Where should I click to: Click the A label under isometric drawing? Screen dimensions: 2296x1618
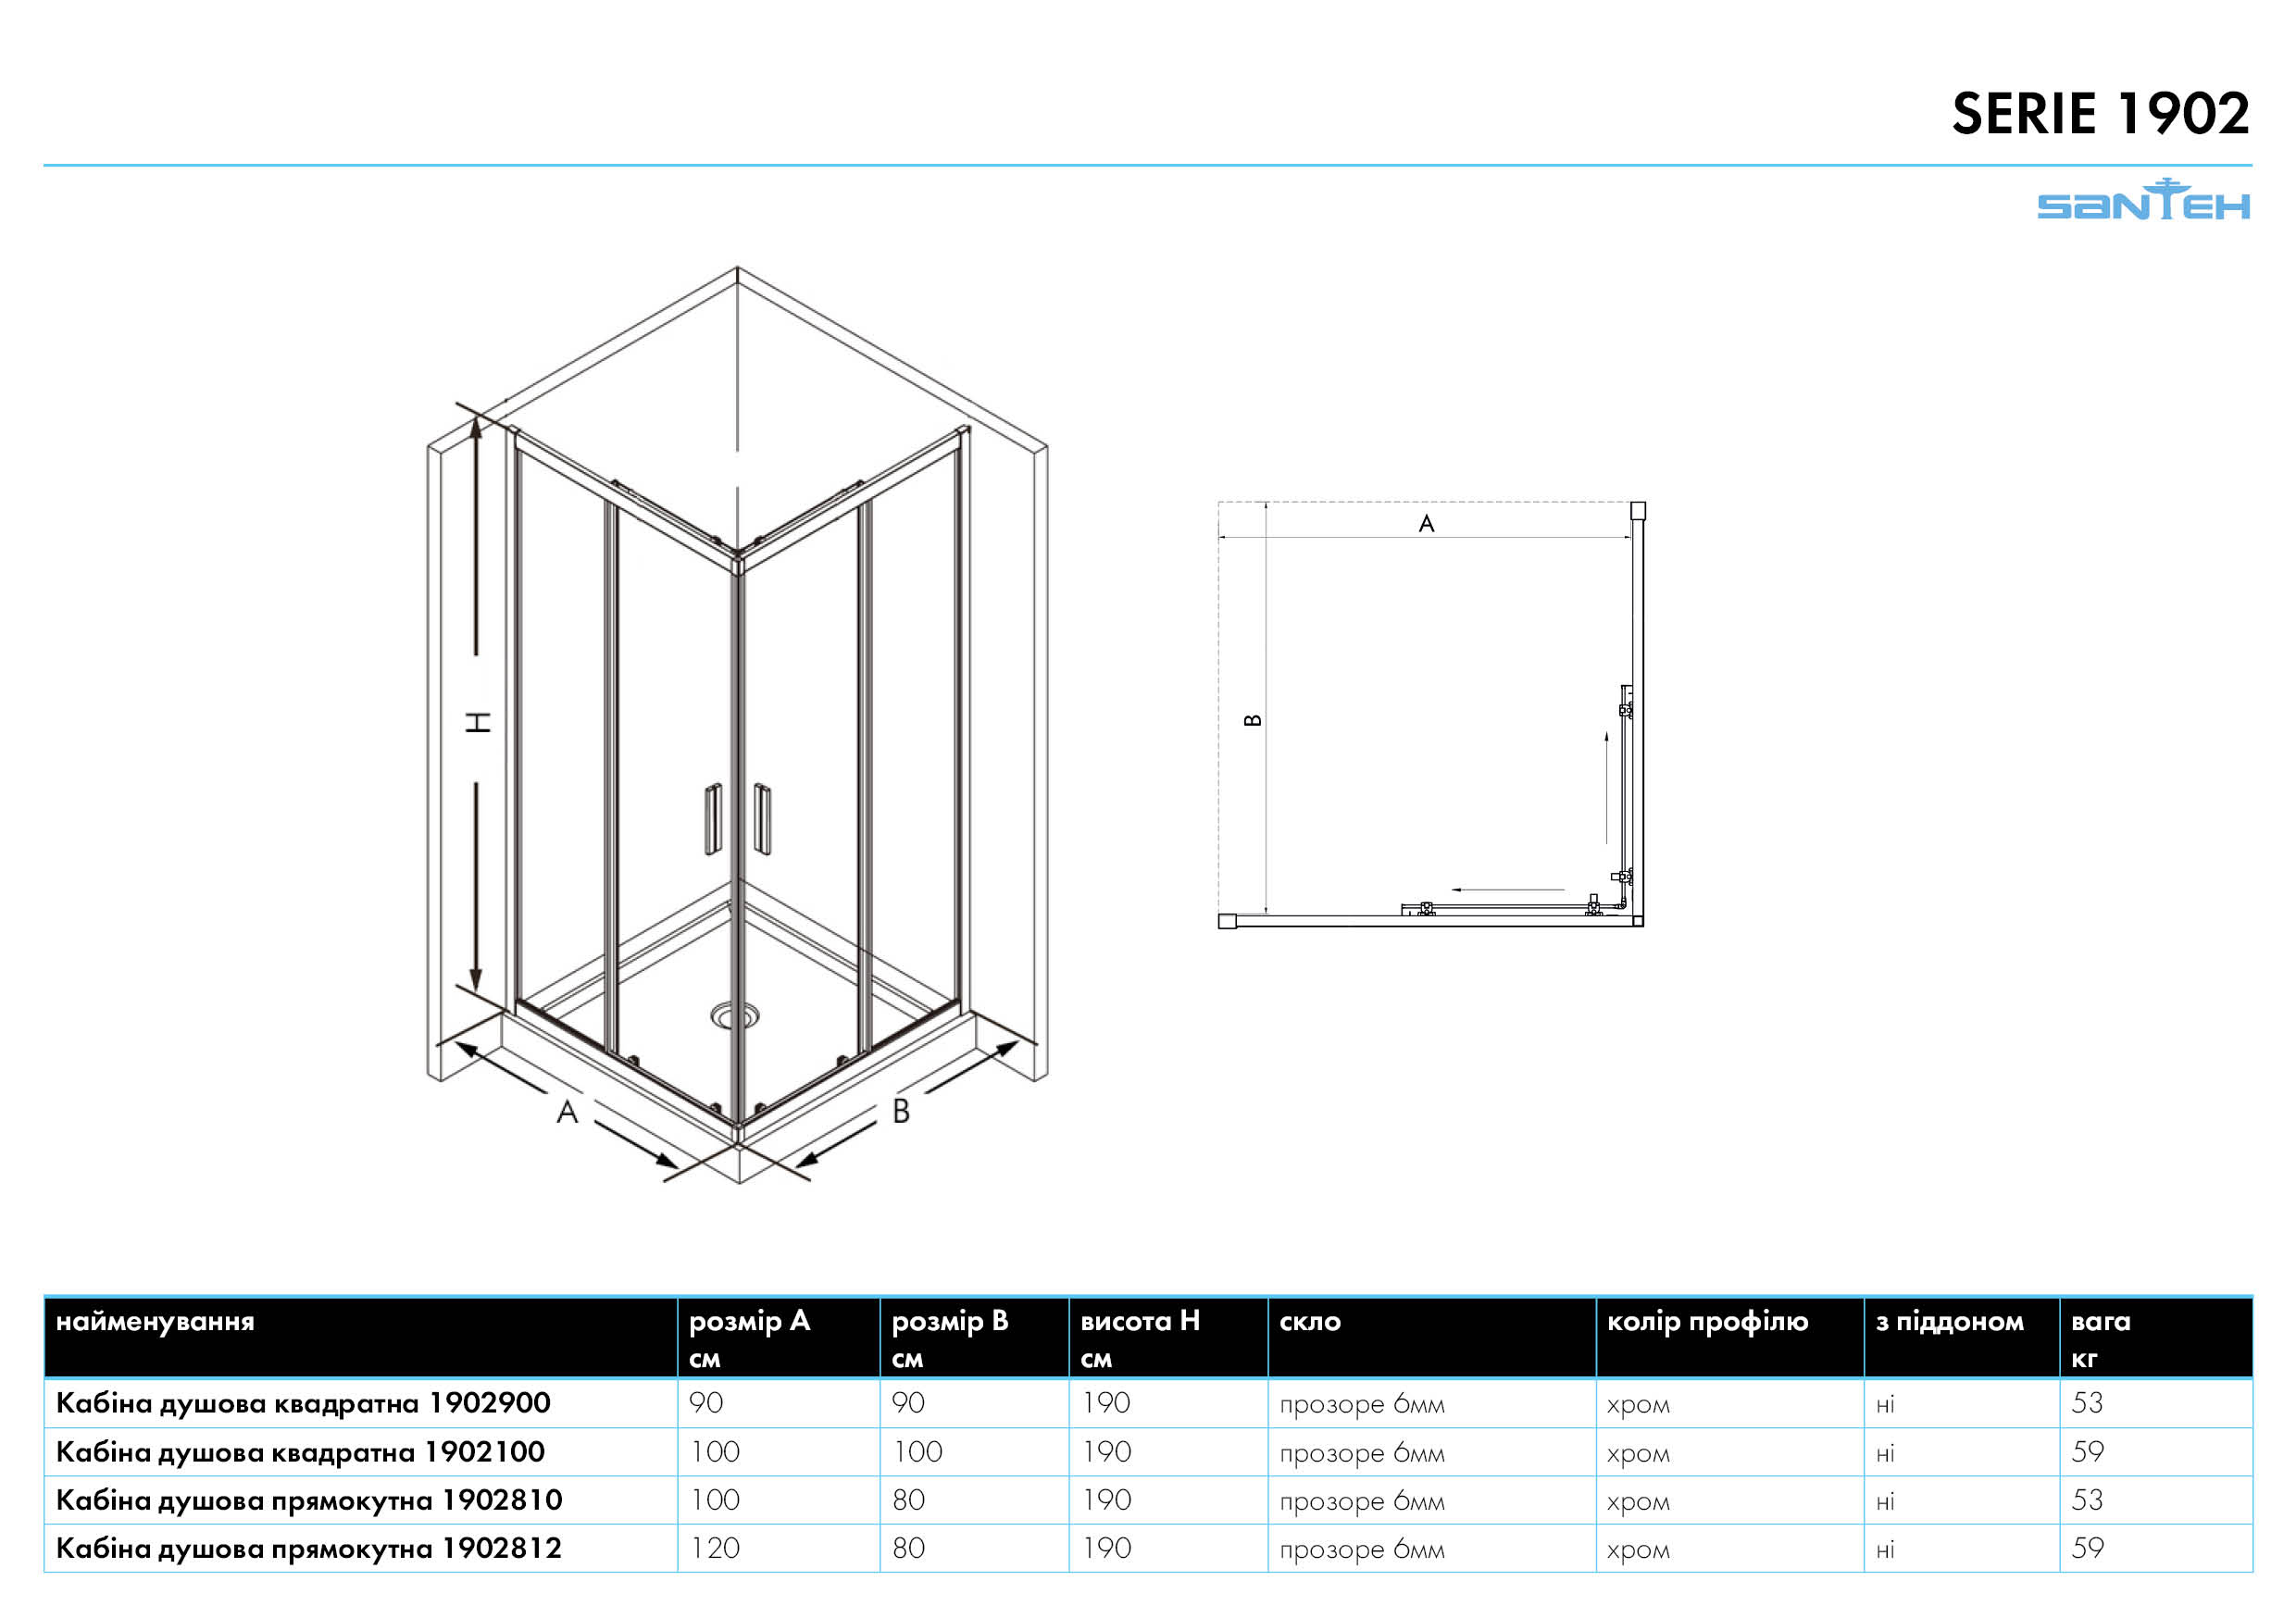567,1112
